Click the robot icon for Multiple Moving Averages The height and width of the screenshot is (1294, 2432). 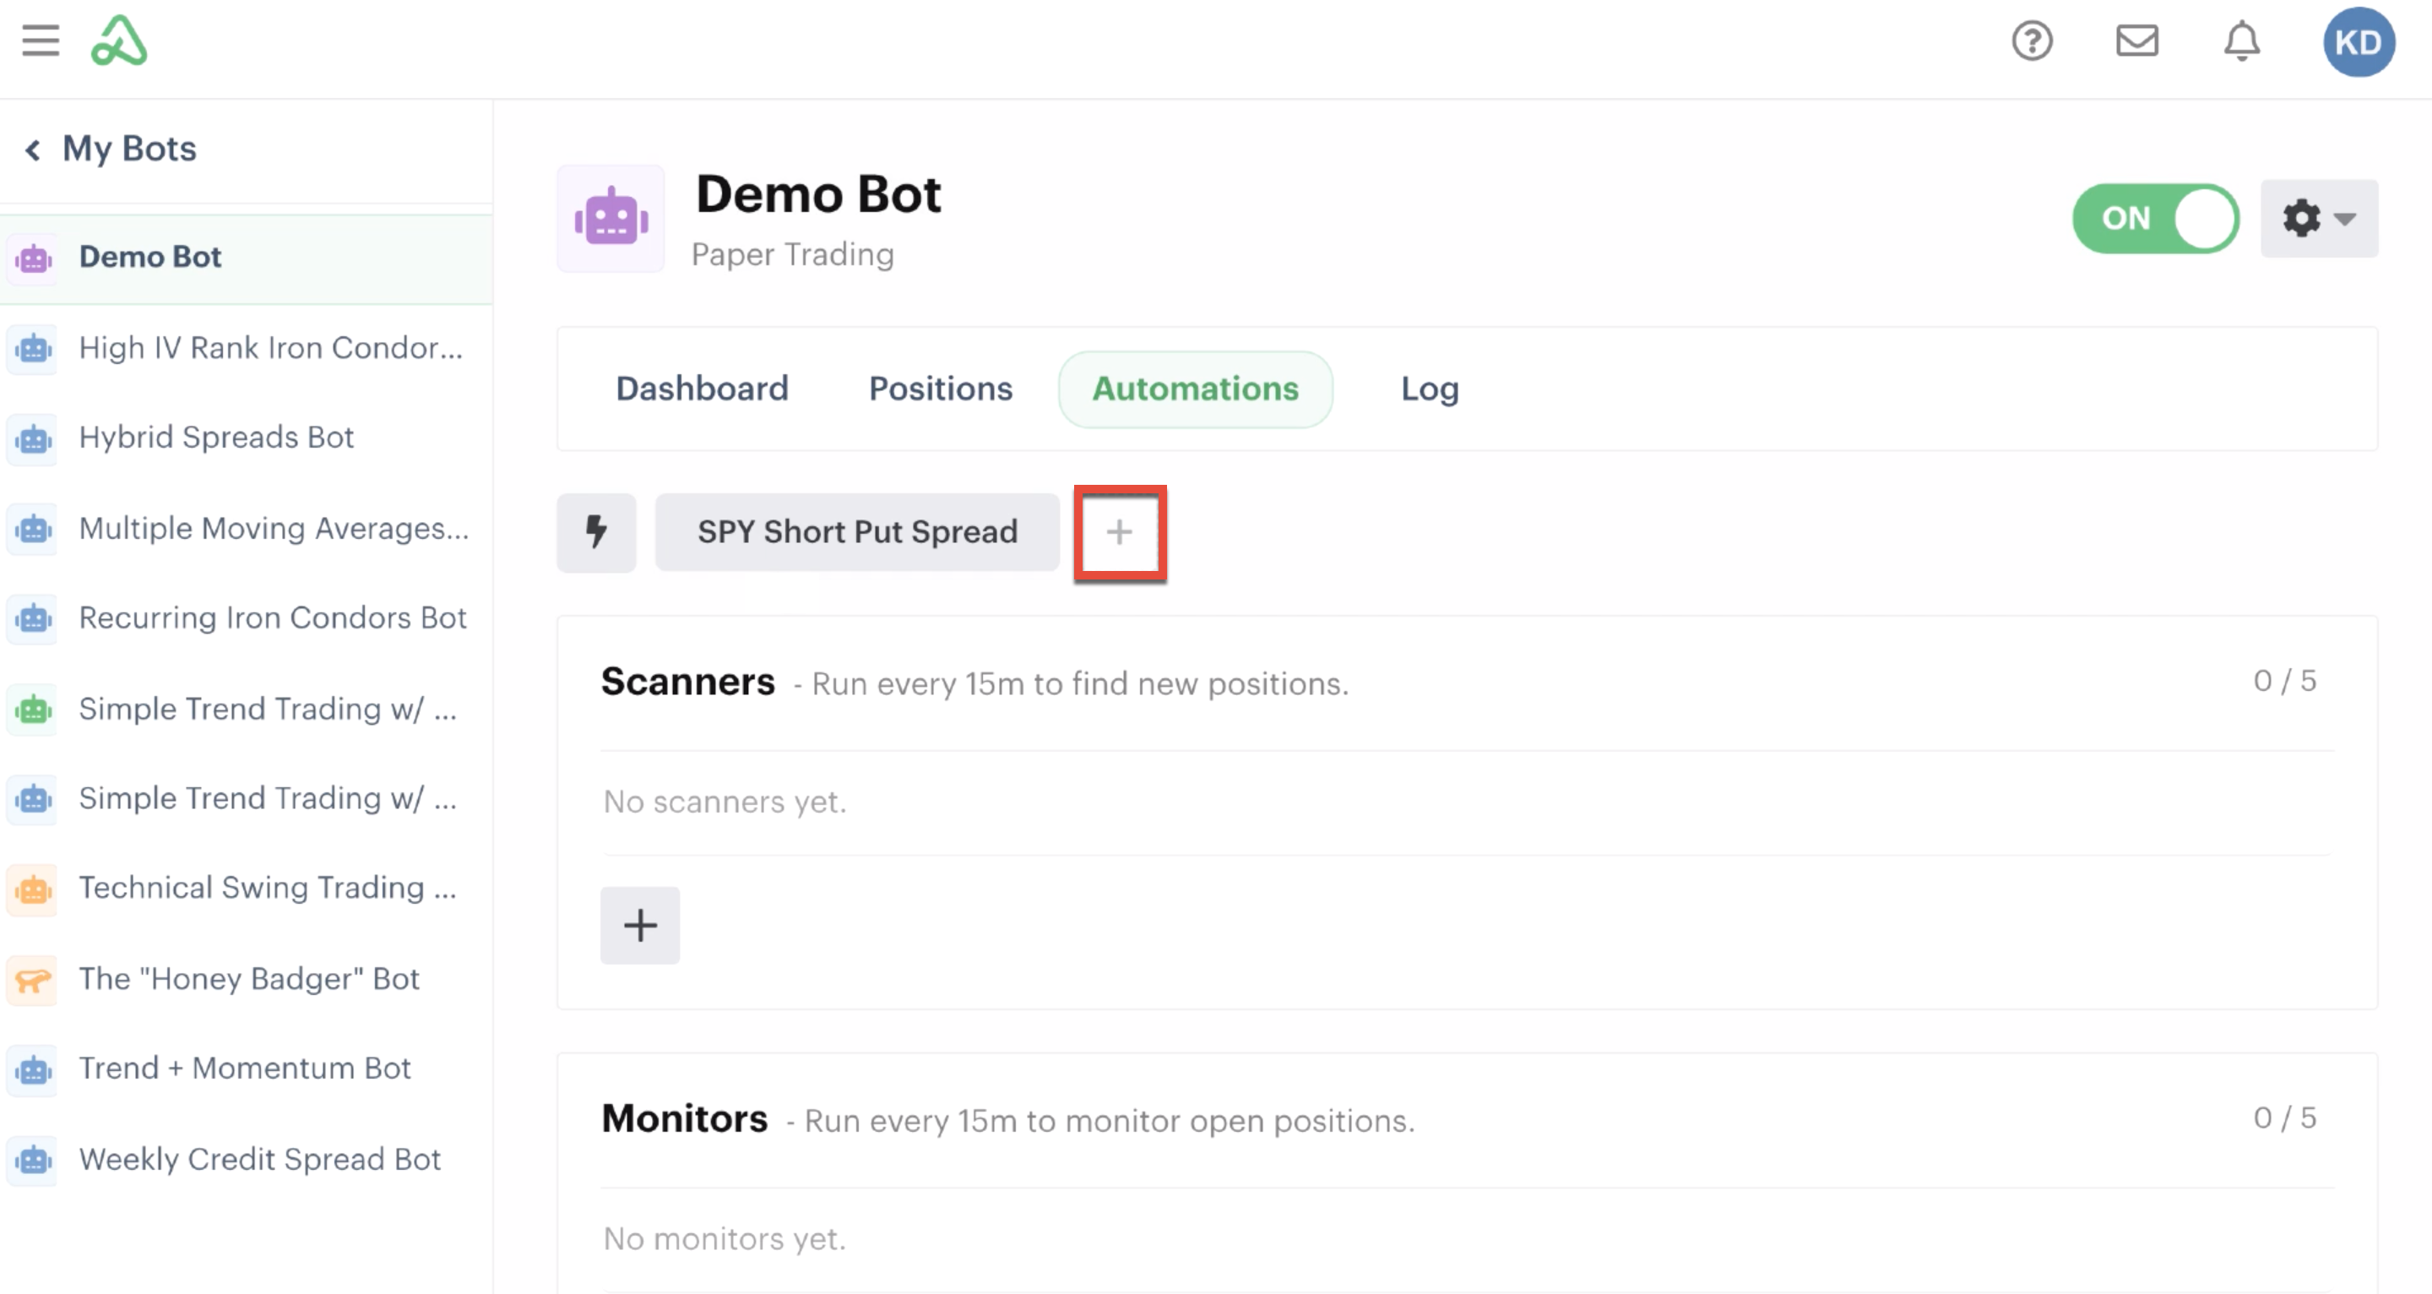[33, 529]
